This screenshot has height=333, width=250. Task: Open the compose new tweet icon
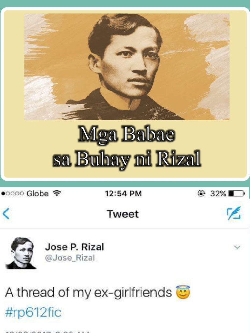(x=234, y=213)
